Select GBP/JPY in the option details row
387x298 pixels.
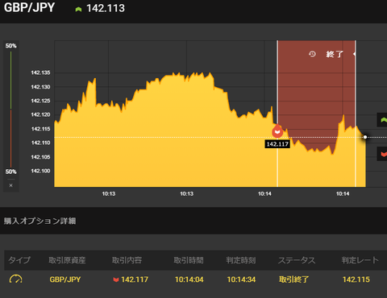[65, 279]
